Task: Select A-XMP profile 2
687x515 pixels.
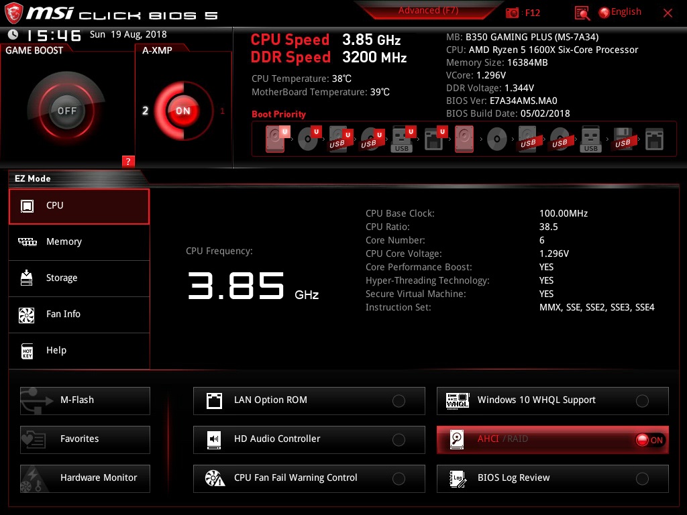Action: pos(145,111)
